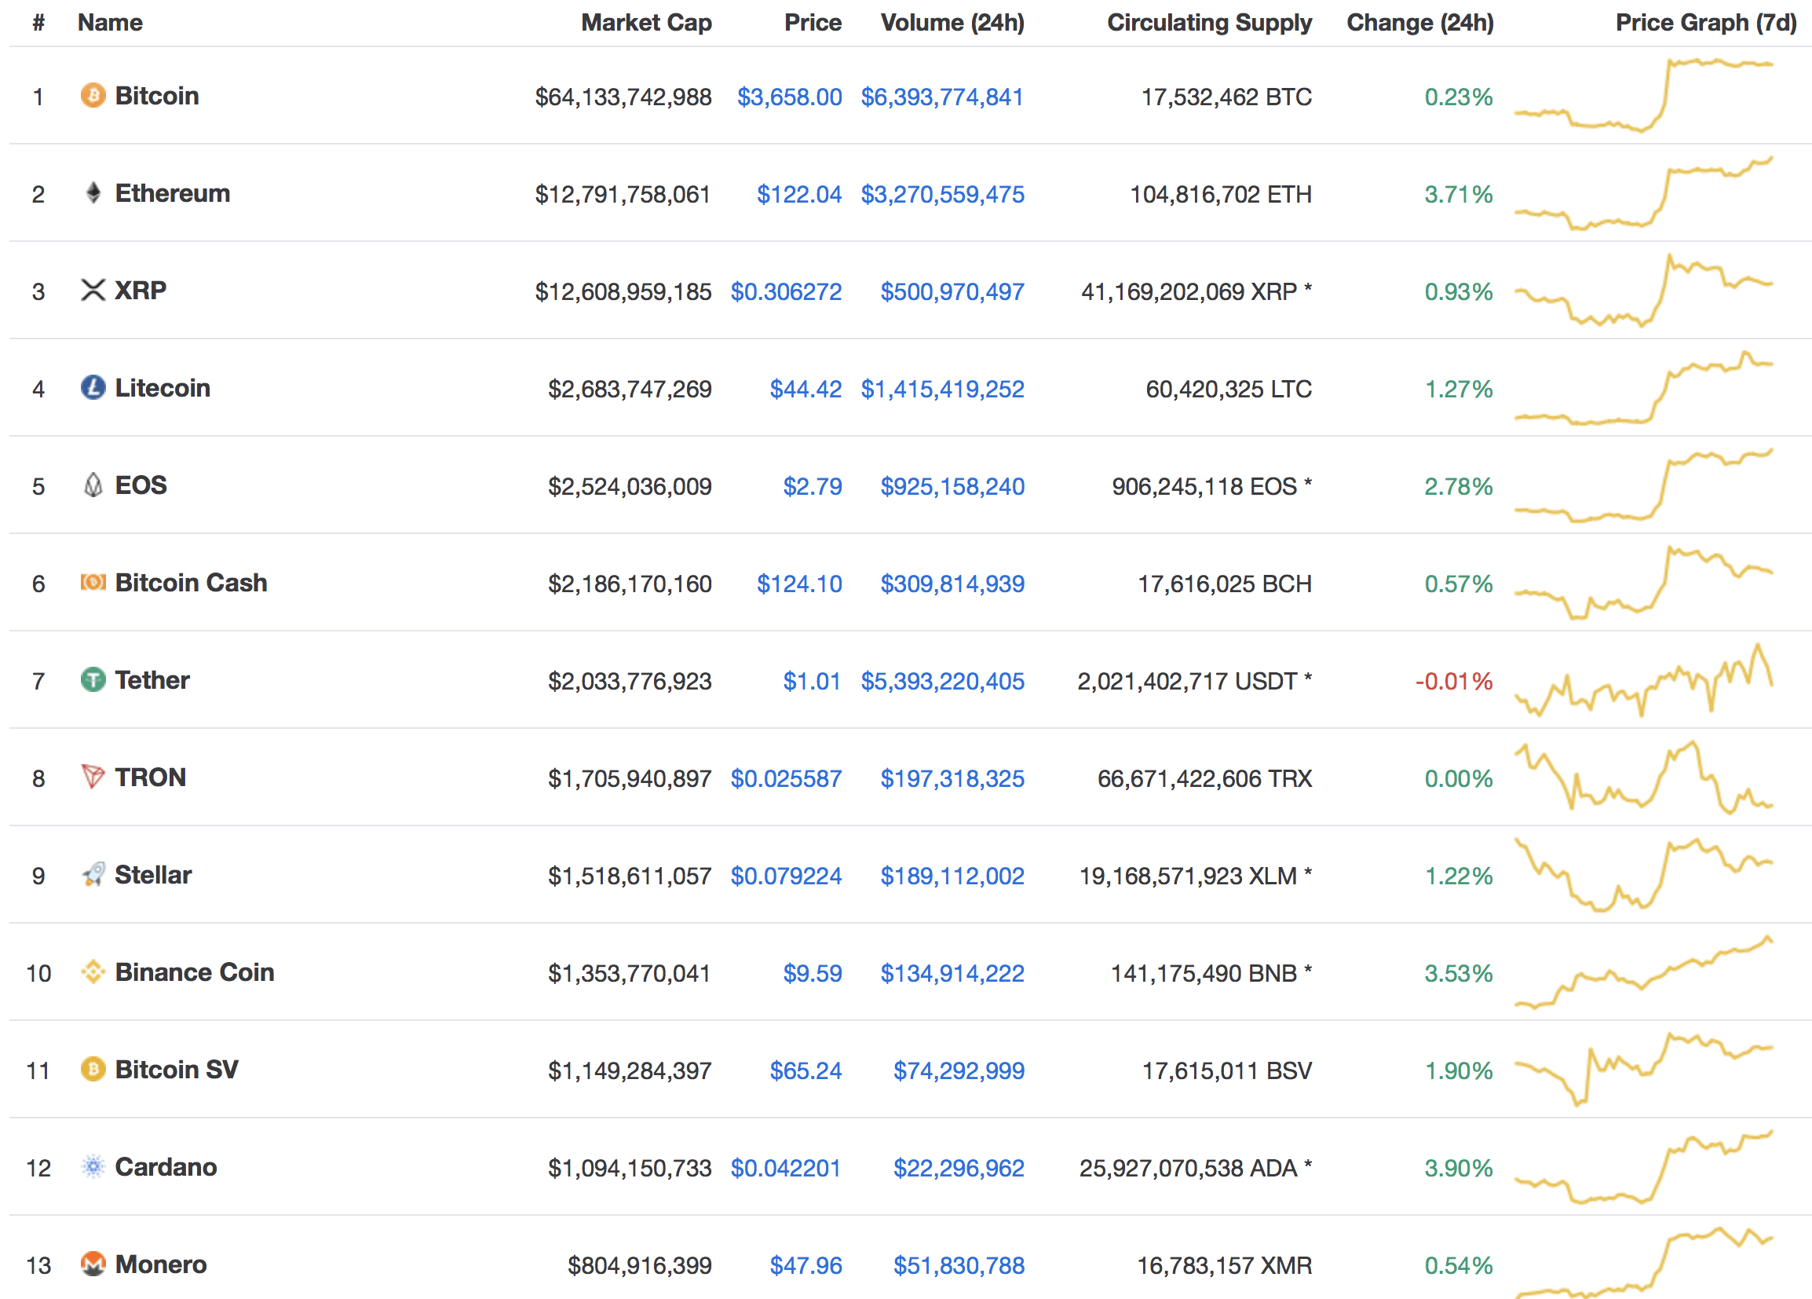
Task: Open the Bitcoin name link
Action: point(156,96)
